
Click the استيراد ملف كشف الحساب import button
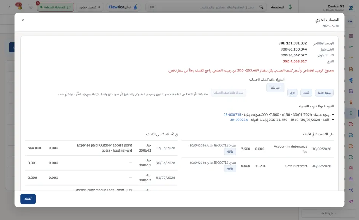pos(228,92)
